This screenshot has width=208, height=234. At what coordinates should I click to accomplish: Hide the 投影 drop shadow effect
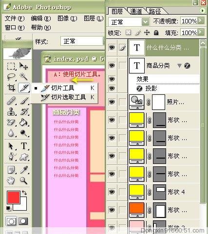tap(112, 89)
